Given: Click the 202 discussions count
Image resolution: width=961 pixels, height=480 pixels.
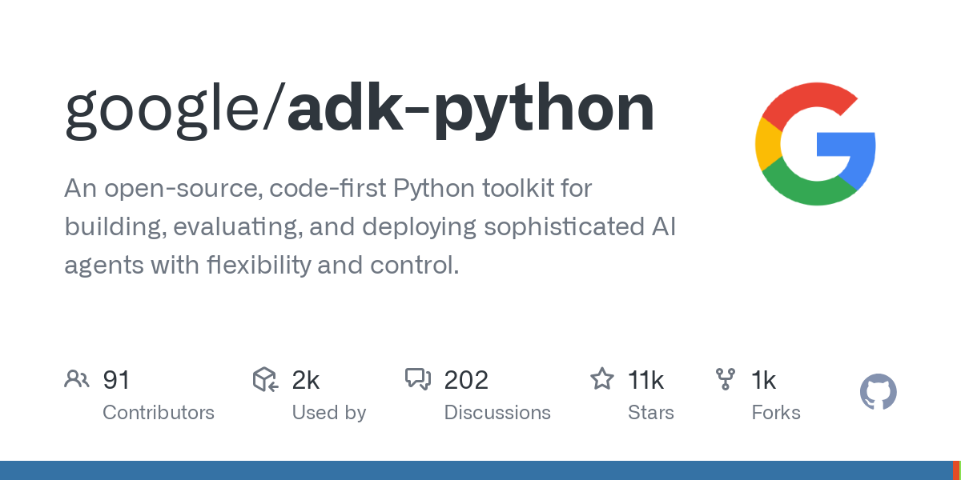Looking at the screenshot, I should point(466,380).
